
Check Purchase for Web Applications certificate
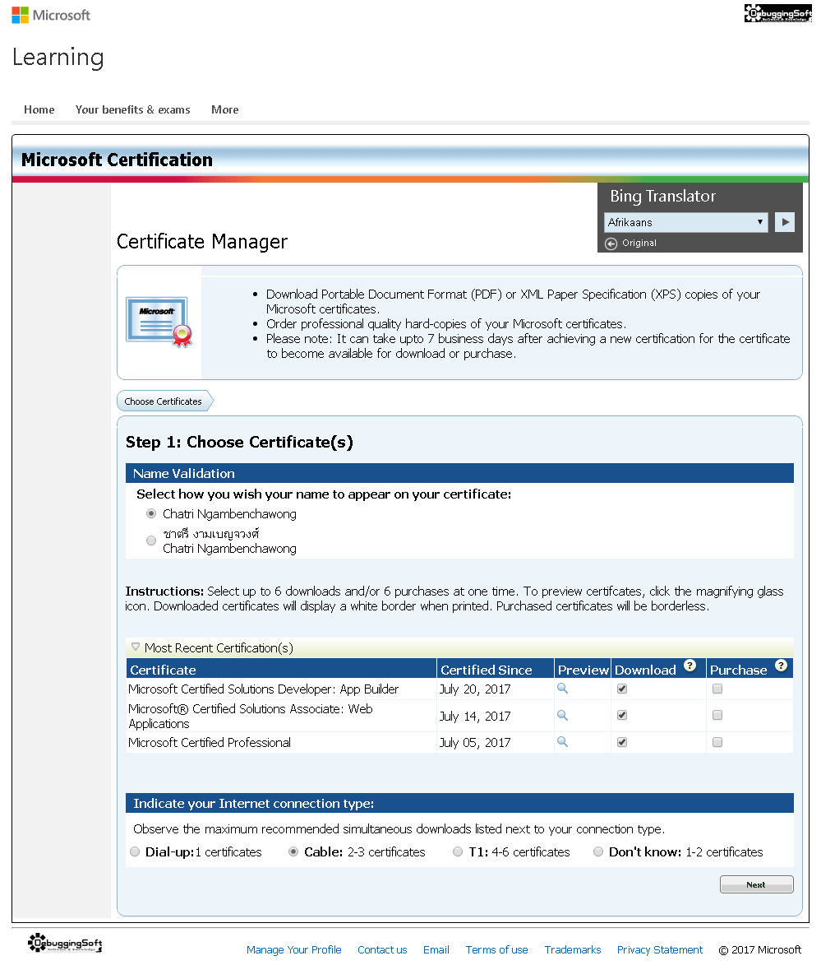click(717, 715)
